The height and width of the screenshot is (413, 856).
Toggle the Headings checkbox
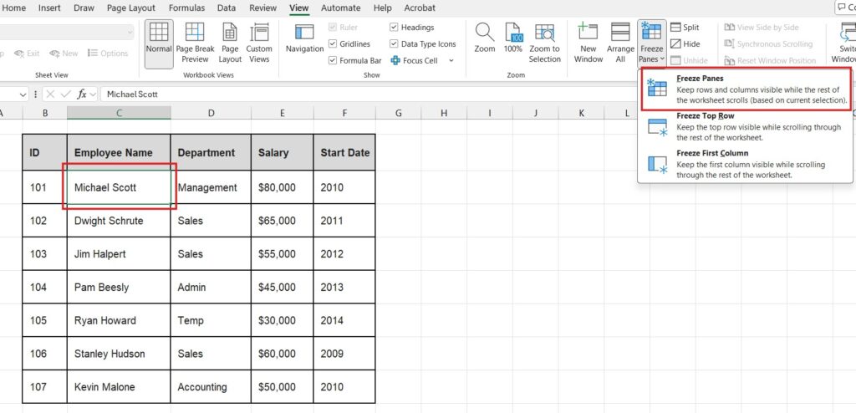395,28
